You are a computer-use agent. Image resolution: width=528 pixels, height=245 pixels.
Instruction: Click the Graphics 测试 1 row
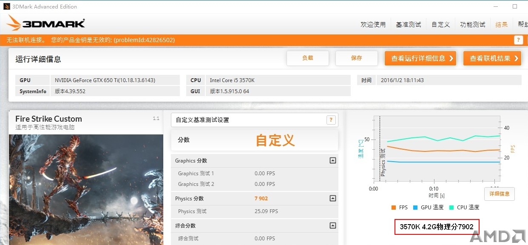(x=255, y=173)
